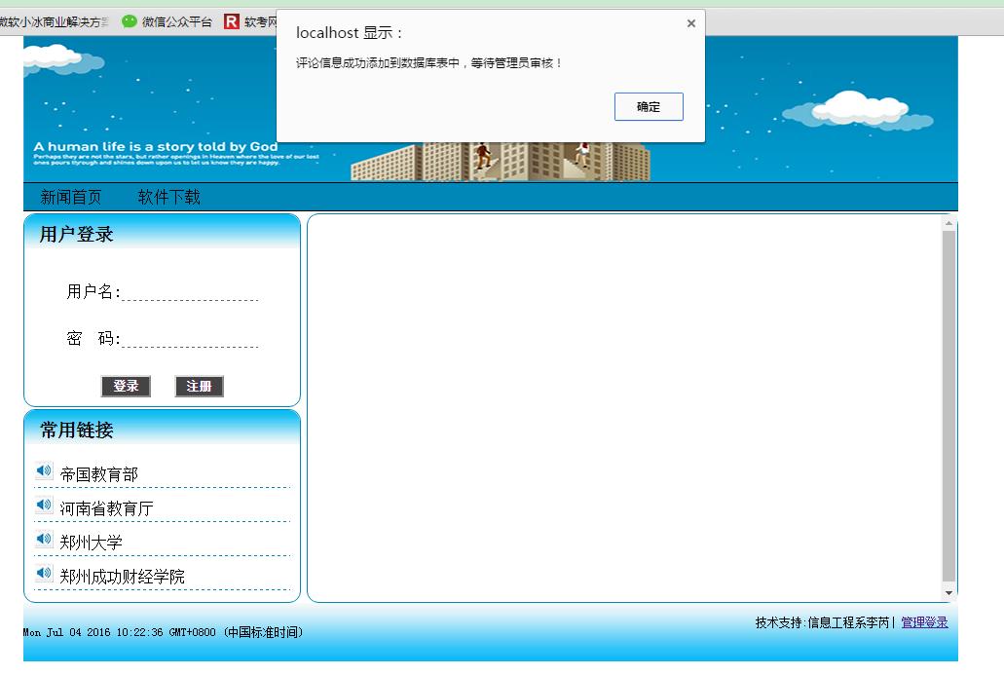Click the speaker icon beside 郑州成功财经学院

[x=43, y=573]
